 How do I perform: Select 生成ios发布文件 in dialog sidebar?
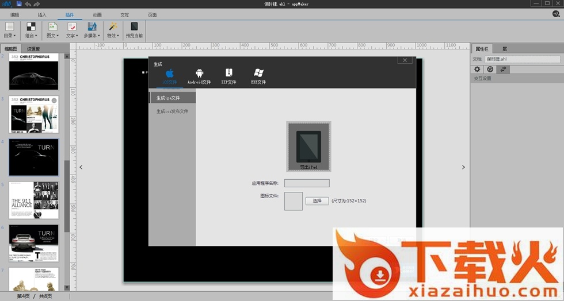172,111
